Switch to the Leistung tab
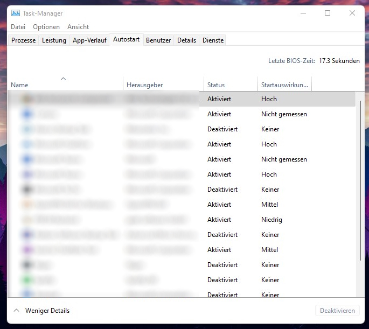369x329 pixels. 54,40
